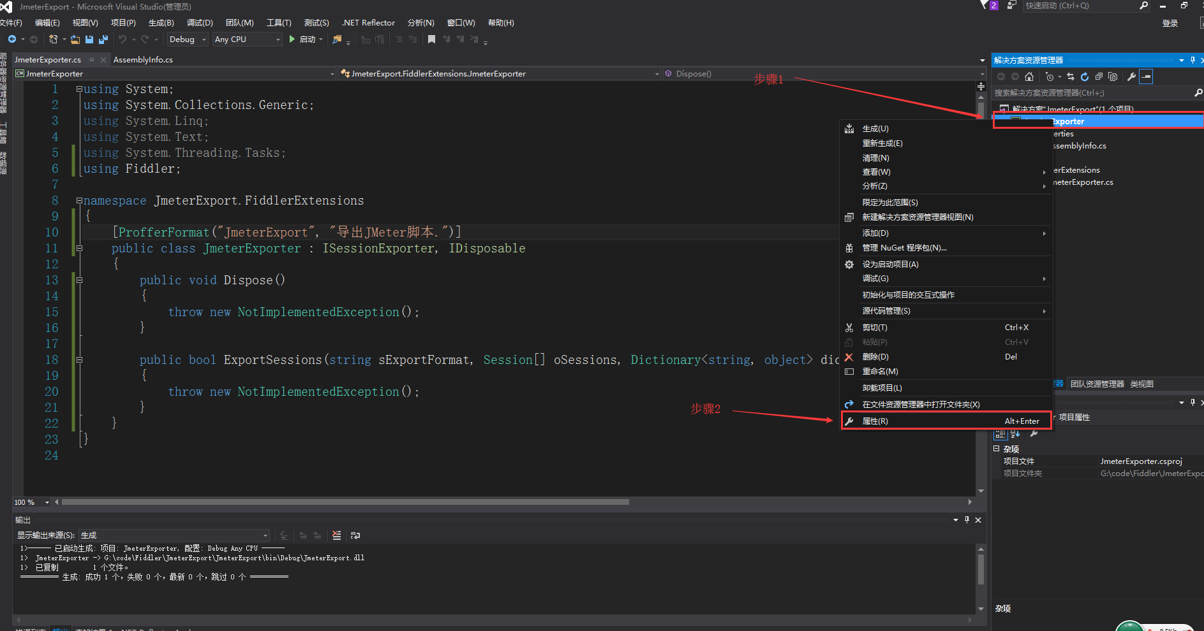Pin the 输出 output window
1204x631 pixels.
tap(967, 520)
